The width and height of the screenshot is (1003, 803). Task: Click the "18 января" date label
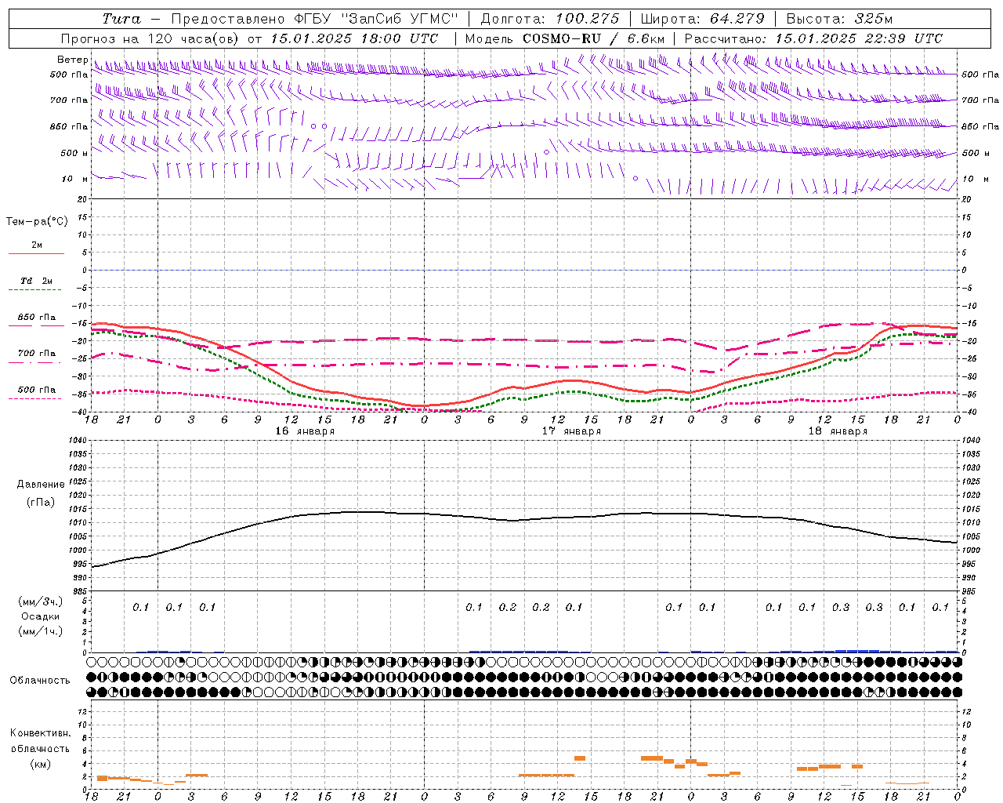click(838, 431)
